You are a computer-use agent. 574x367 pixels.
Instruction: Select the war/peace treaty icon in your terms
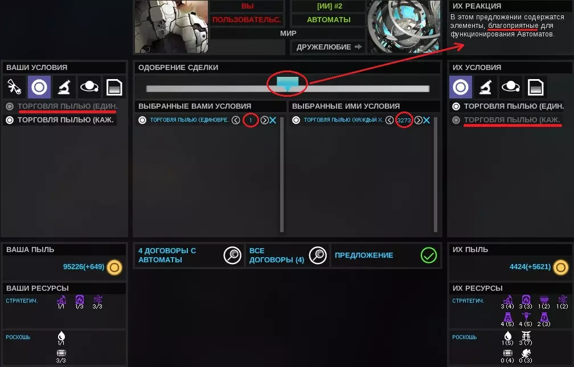14,87
